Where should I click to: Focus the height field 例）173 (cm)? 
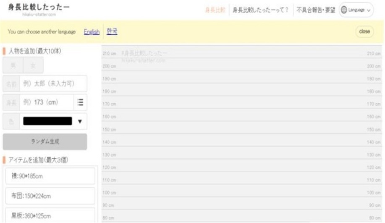[47, 102]
